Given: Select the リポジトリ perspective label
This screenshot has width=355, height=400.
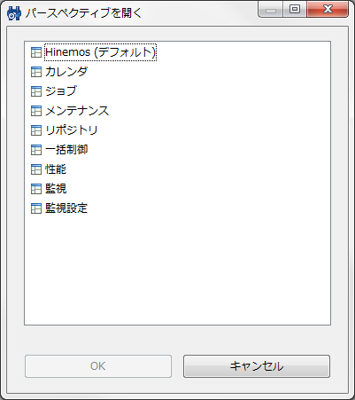Looking at the screenshot, I should click(x=72, y=130).
